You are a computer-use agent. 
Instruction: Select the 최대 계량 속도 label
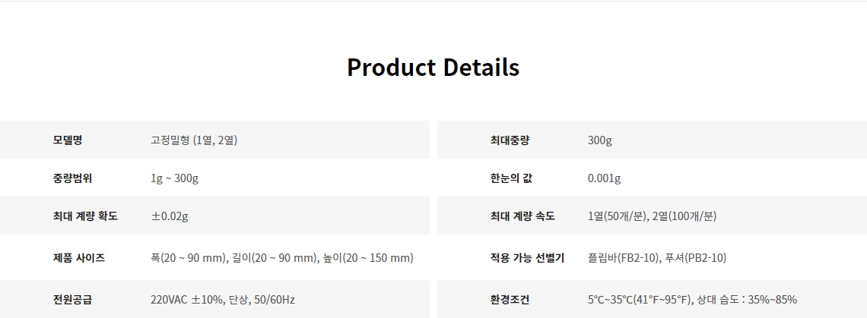pos(522,216)
